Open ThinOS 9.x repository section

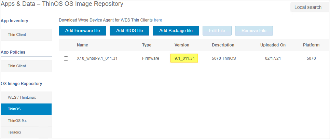(x=17, y=121)
